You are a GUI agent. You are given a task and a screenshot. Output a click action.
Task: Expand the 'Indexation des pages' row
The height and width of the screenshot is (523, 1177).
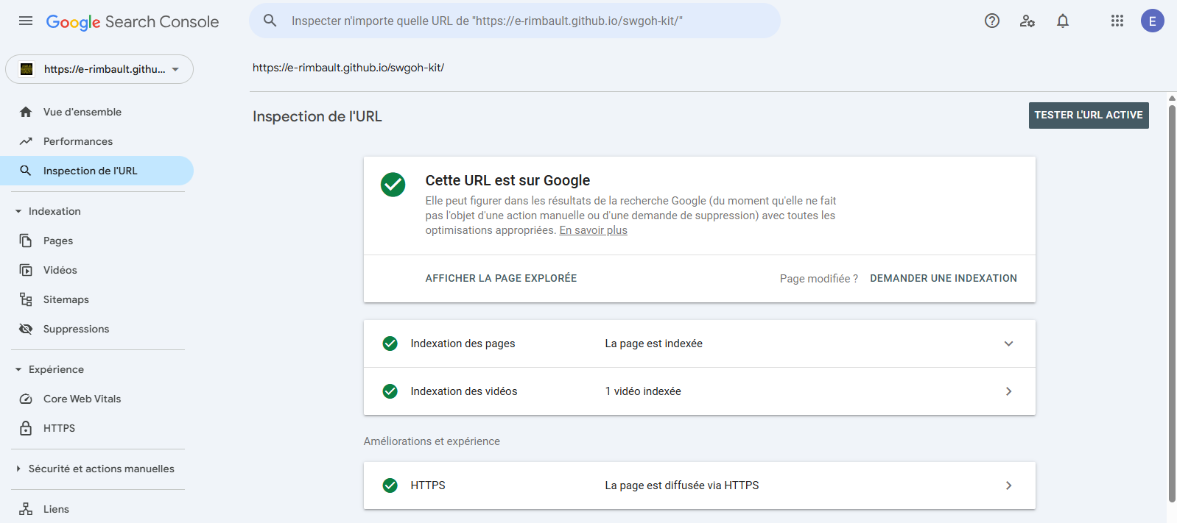1008,344
